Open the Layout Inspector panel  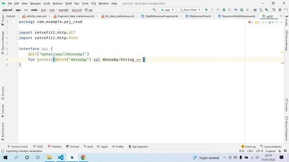tap(271, 147)
